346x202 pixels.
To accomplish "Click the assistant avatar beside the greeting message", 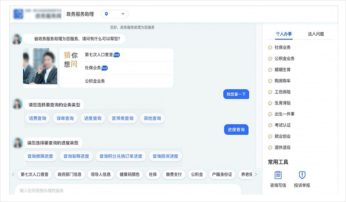I will (x=17, y=39).
